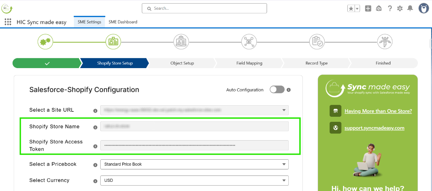
Task: Click the ID badge store setup step icon
Action: click(113, 42)
